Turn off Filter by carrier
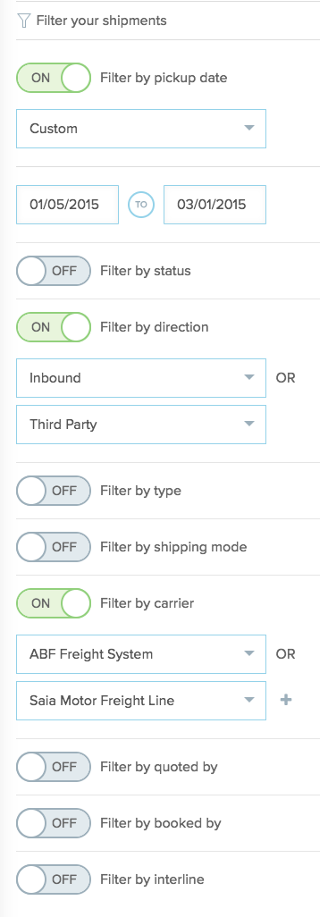Screen dimensions: 328x917 [54, 603]
